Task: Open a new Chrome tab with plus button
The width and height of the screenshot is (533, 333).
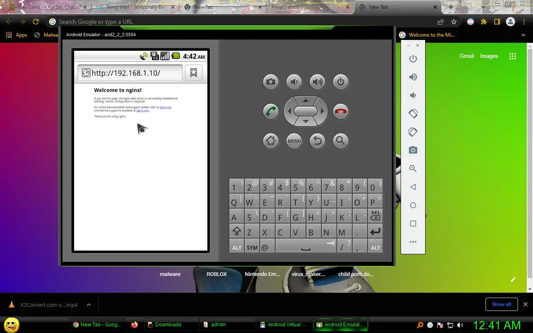Action: [451, 7]
